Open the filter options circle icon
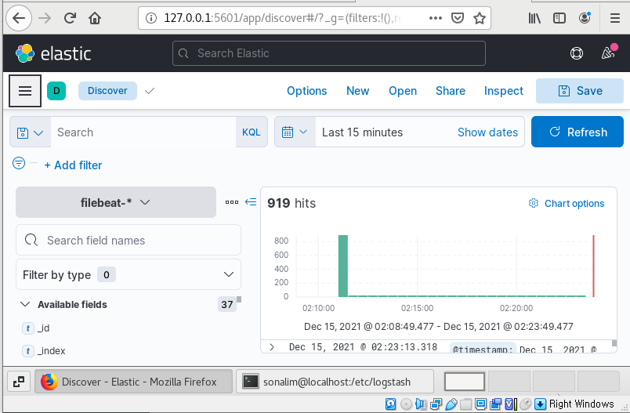 [x=19, y=163]
